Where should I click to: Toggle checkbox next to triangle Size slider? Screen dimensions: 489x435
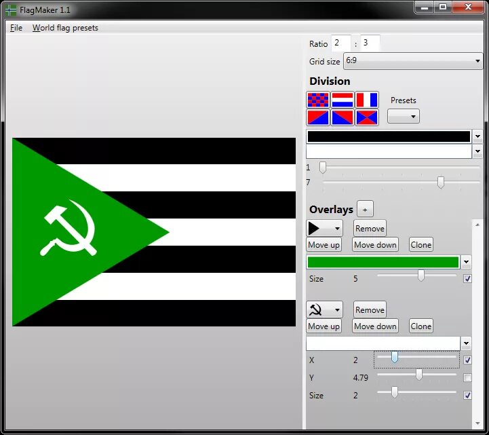pyautogui.click(x=467, y=278)
